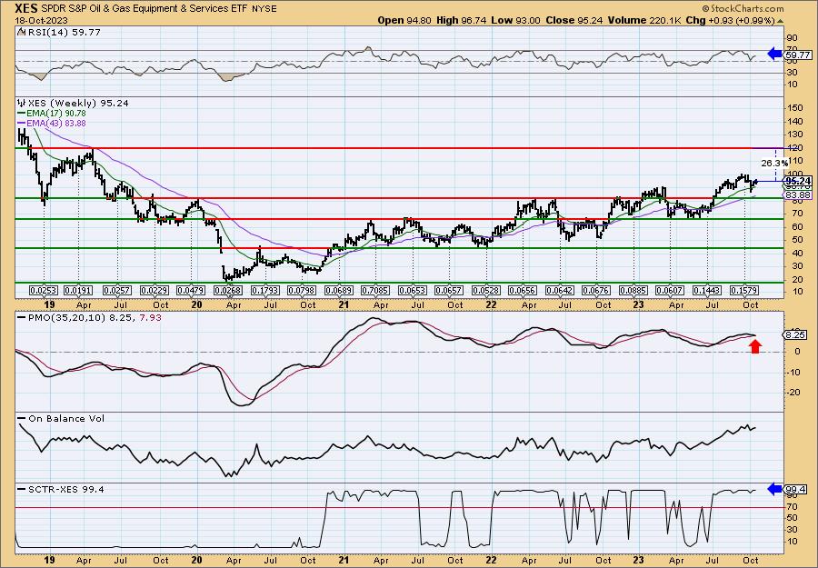
Task: Click the 0.0257 cycle value box
Action: coord(116,290)
